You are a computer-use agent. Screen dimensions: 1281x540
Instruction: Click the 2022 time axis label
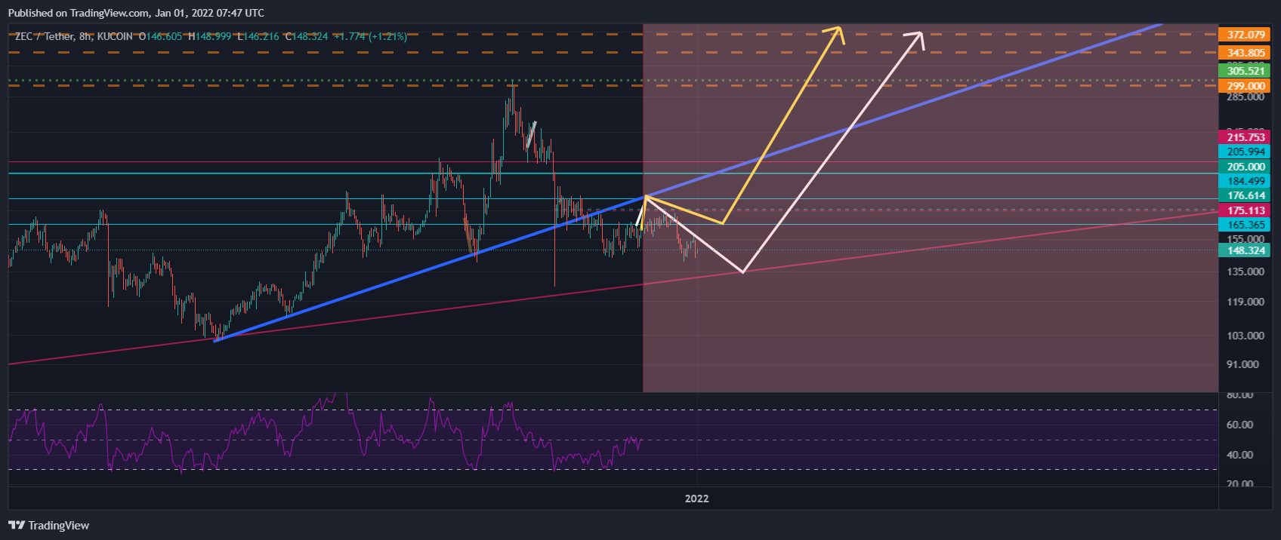[x=696, y=499]
